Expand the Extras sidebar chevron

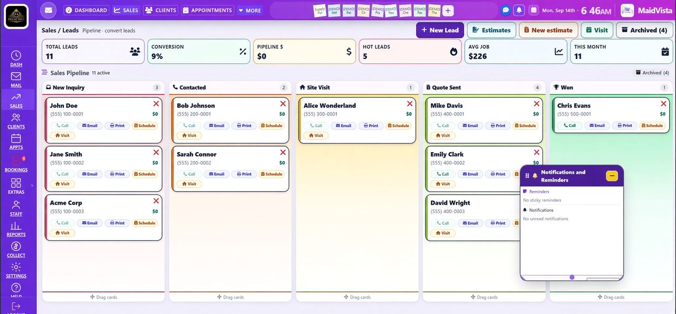point(32,185)
